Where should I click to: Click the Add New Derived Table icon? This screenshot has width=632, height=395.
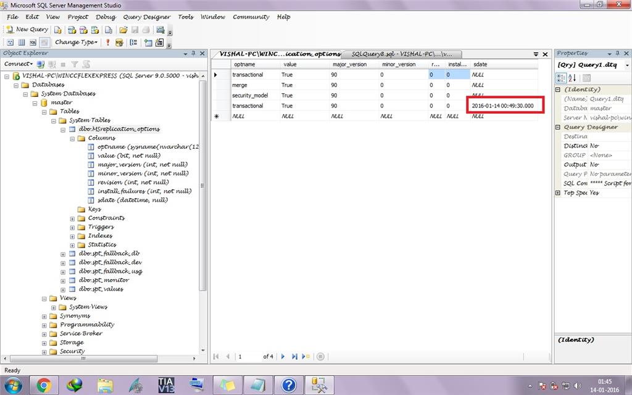[x=160, y=43]
